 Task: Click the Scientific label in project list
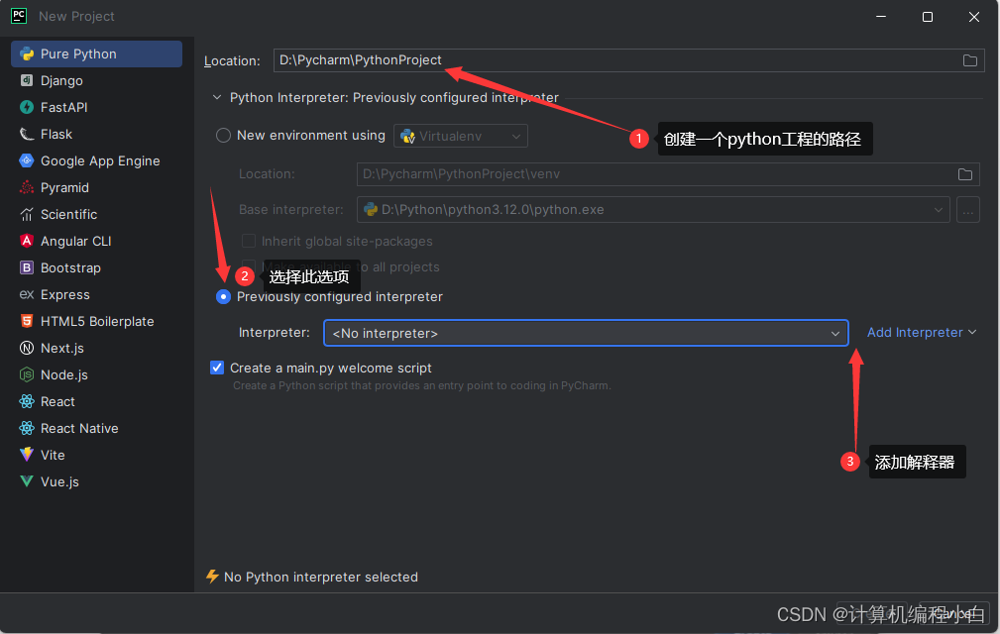(68, 215)
